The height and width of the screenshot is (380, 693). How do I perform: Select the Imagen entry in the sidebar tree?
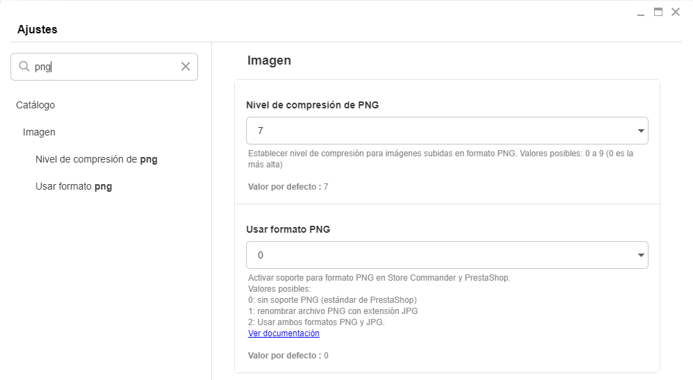[x=39, y=132]
